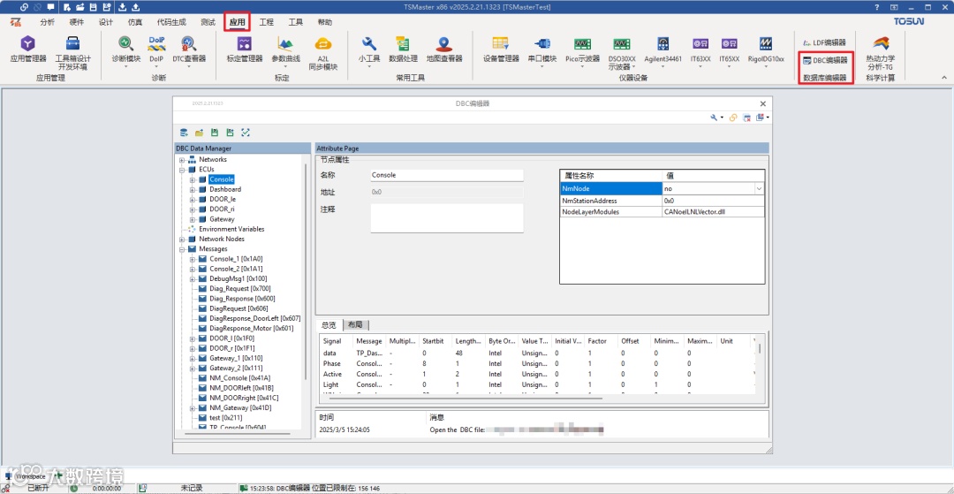This screenshot has height=494, width=954.
Task: Click the save icon in quick access bar
Action: [93, 7]
